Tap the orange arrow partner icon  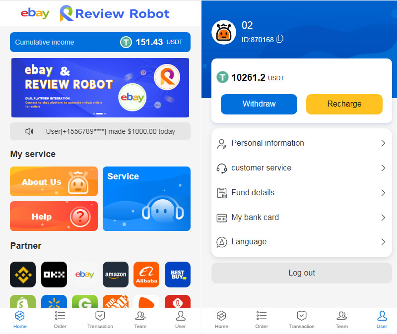click(146, 301)
